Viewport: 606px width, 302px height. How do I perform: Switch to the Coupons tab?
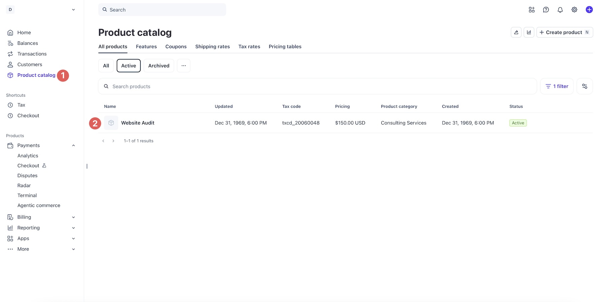pos(176,47)
